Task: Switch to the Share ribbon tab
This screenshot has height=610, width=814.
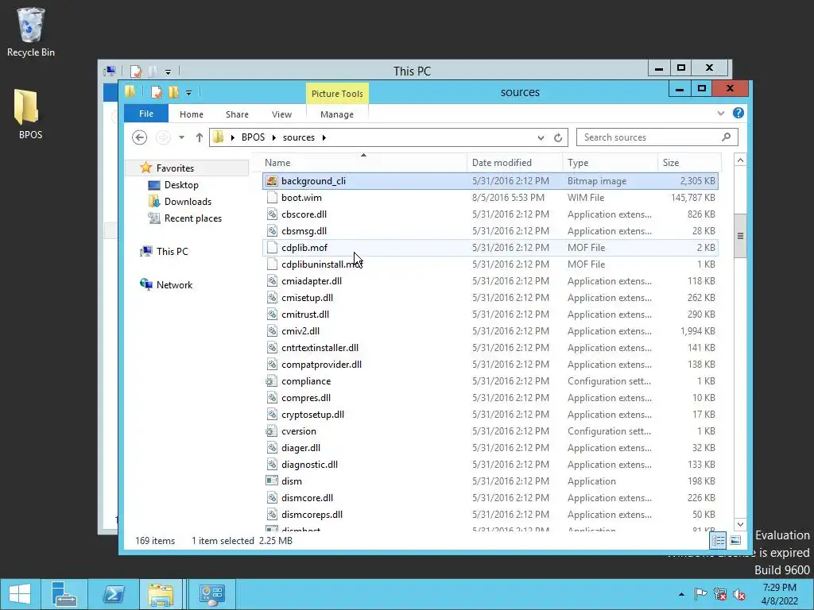Action: pos(237,114)
